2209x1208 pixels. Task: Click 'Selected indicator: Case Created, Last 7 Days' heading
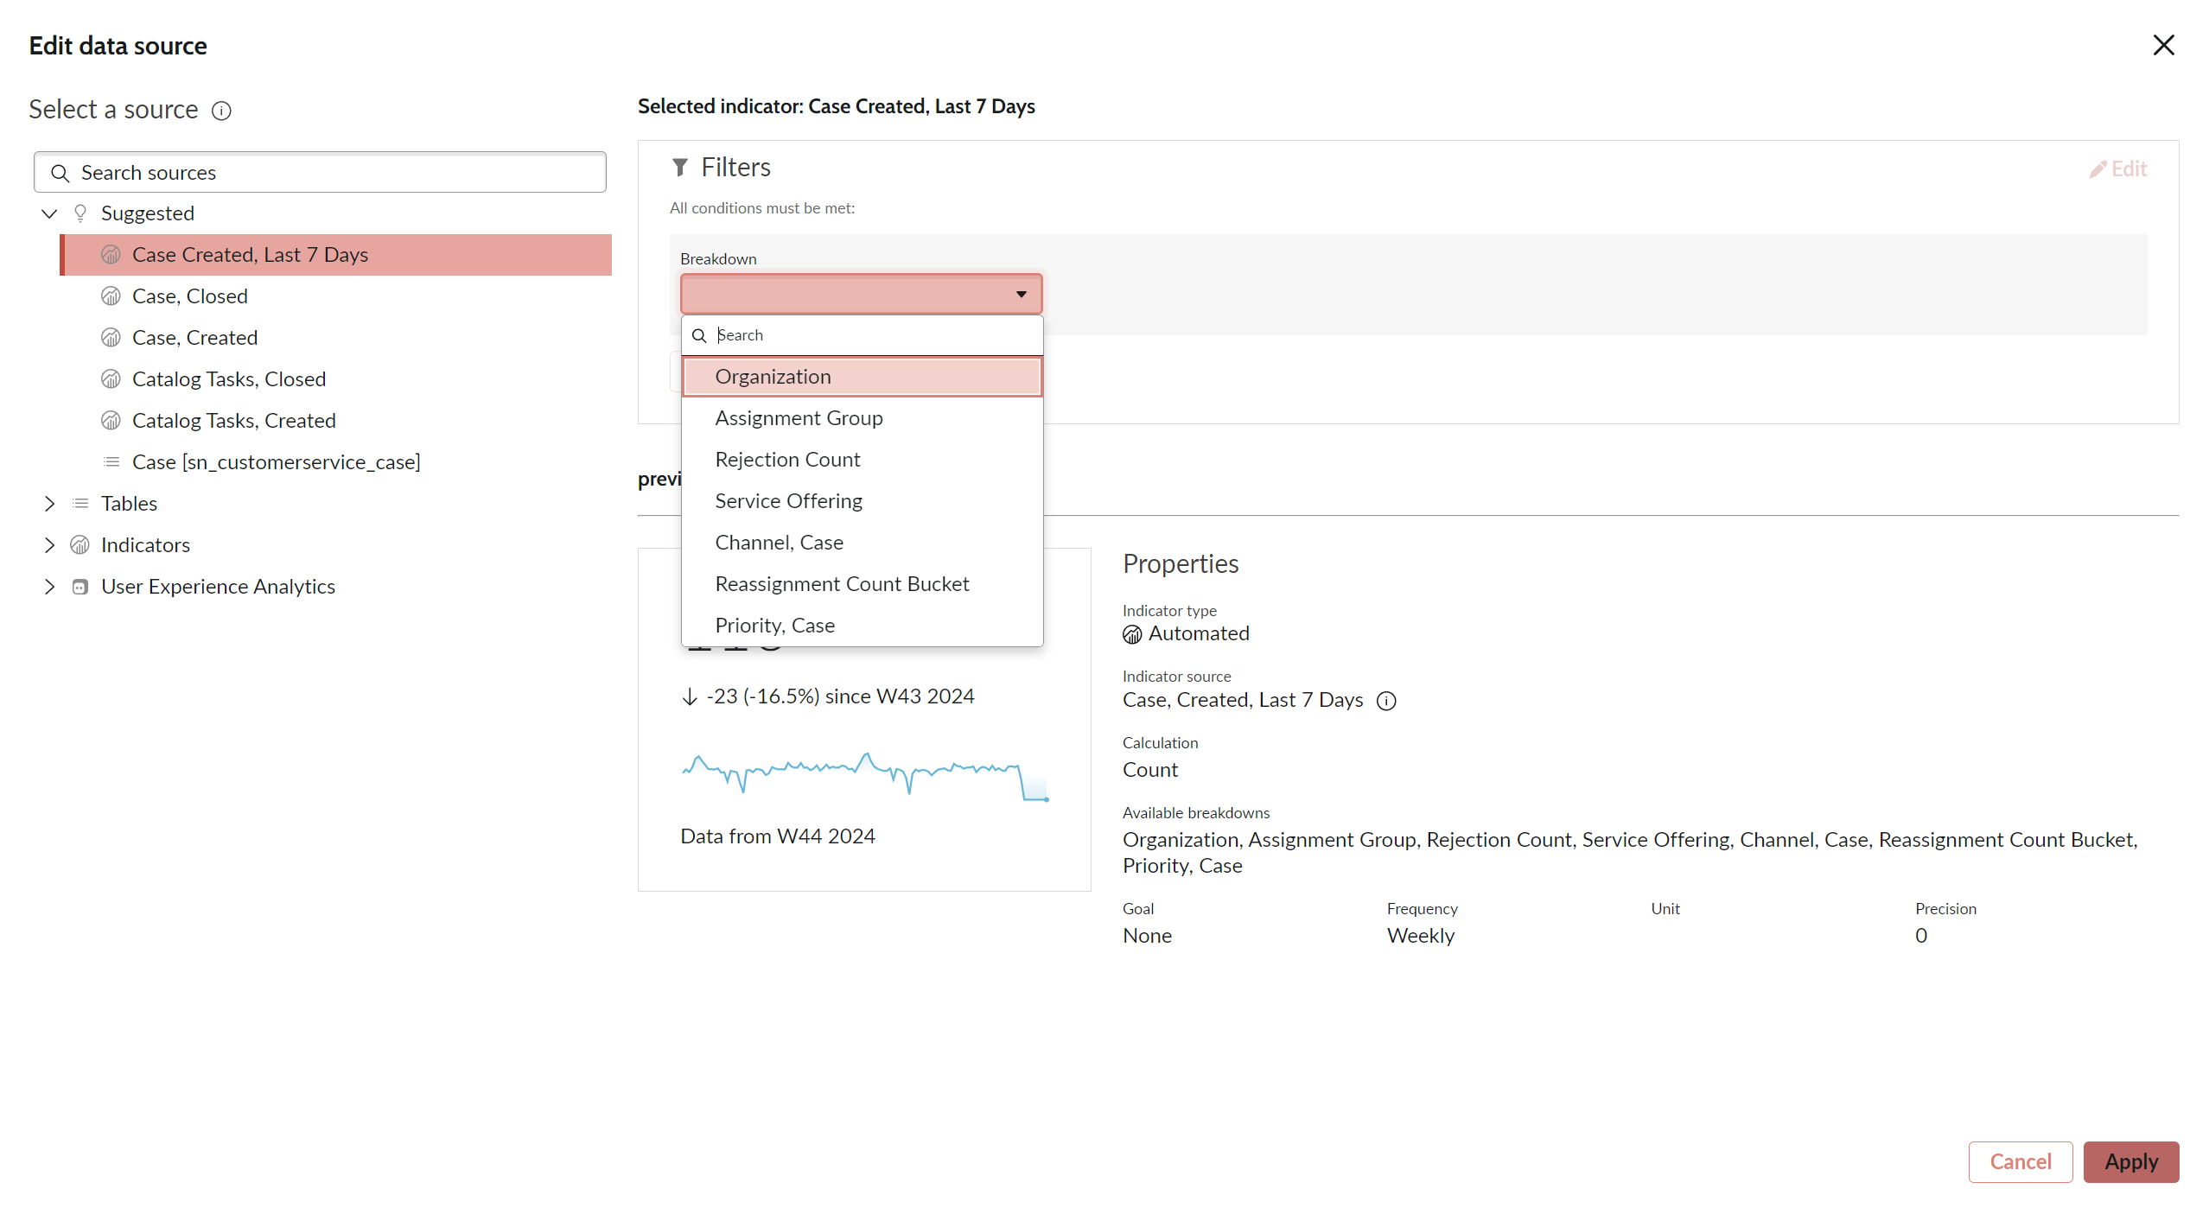pos(837,106)
